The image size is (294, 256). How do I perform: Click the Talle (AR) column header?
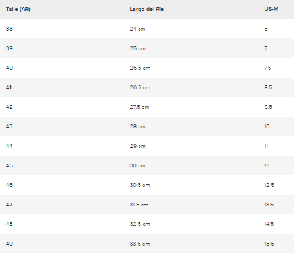18,9
